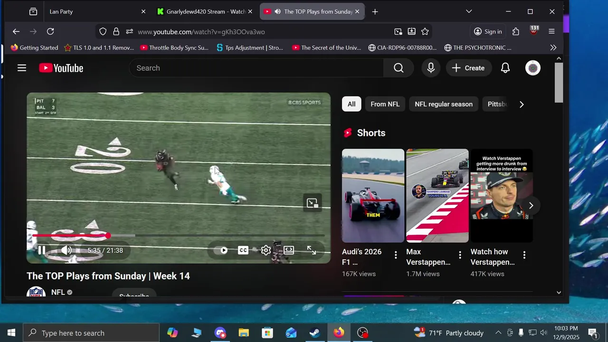
Task: Click picture-in-picture icon in address bar
Action: [x=398, y=31]
